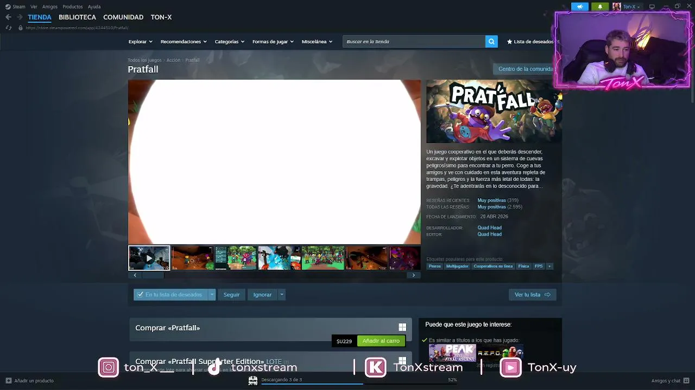The height and width of the screenshot is (390, 695).
Task: Open the Amigos menu
Action: point(50,6)
